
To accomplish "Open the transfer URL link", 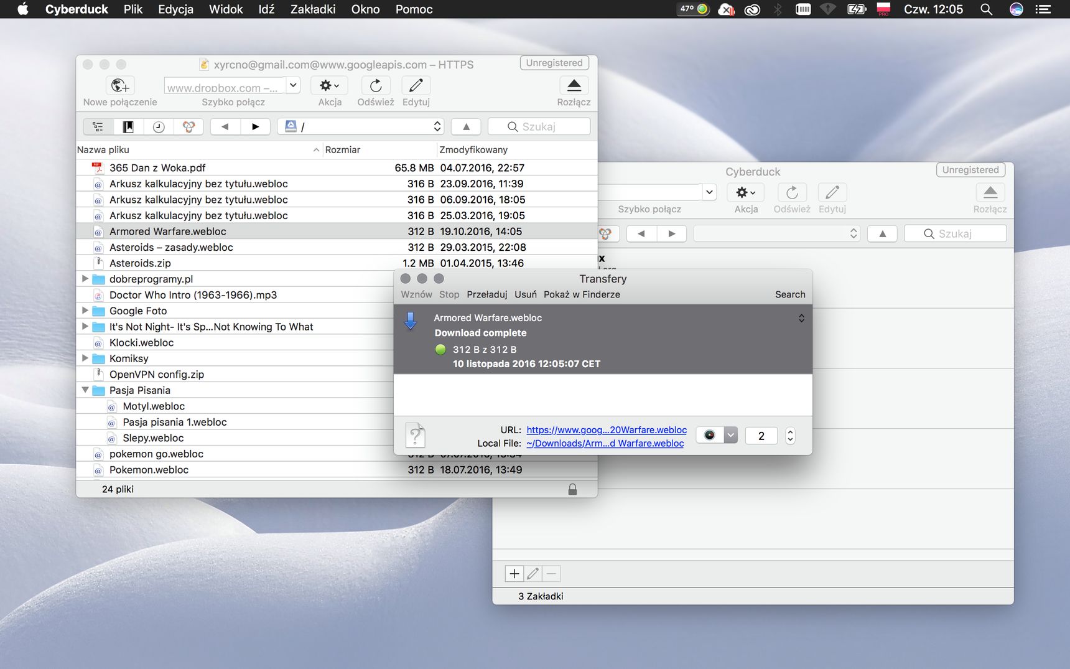I will click(607, 430).
